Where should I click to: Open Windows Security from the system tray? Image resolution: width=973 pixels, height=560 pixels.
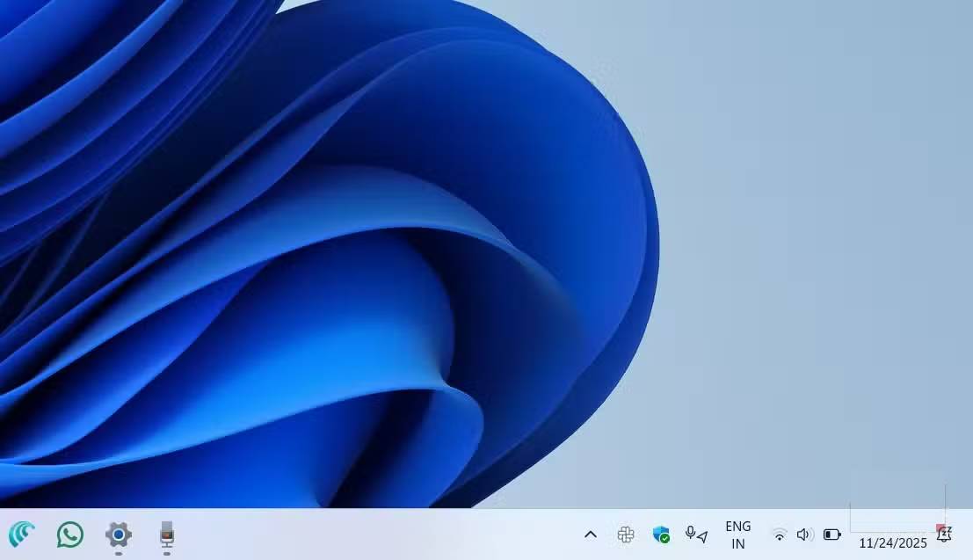coord(662,533)
